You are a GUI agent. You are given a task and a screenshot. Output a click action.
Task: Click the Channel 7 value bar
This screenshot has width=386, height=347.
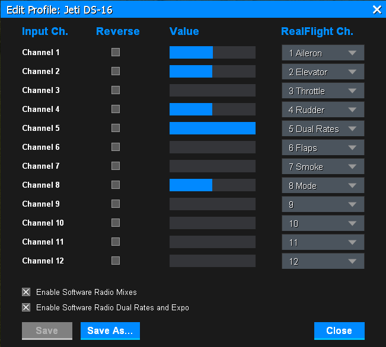[212, 166]
